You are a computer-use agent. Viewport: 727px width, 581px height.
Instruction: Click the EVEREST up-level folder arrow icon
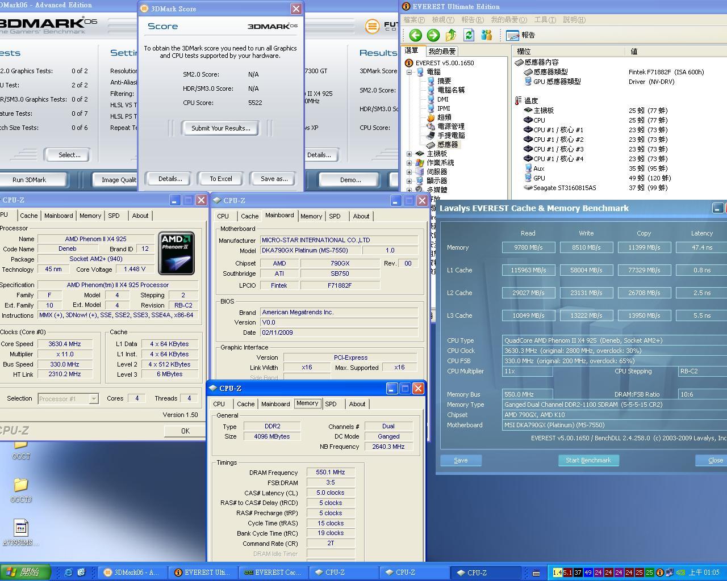click(x=451, y=35)
